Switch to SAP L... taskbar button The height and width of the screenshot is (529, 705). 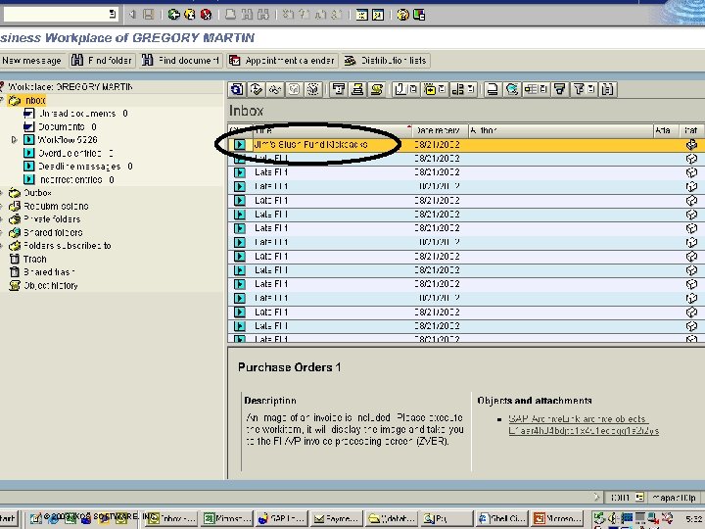click(281, 518)
